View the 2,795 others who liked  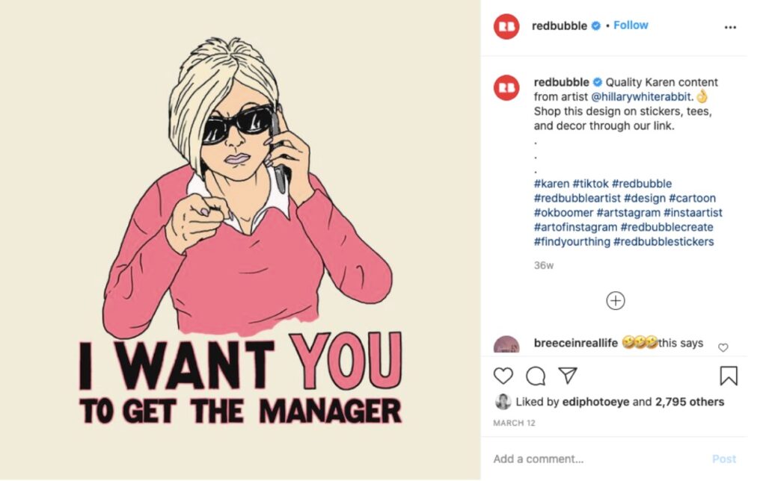pyautogui.click(x=689, y=402)
